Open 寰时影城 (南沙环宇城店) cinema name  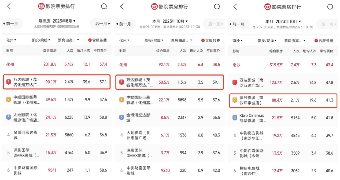pos(252,100)
